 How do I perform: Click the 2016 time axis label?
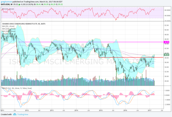coord(125,110)
